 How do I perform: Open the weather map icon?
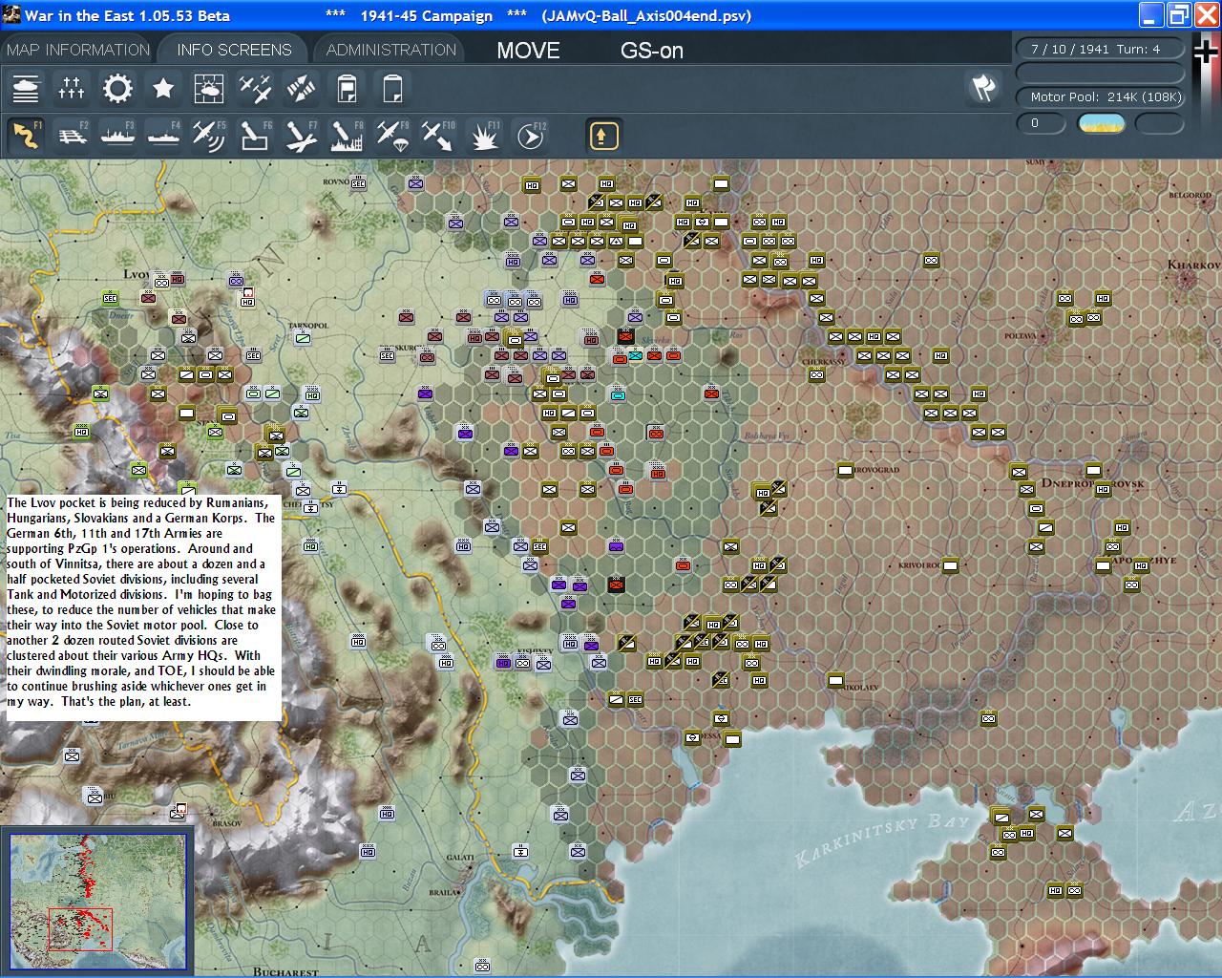209,89
